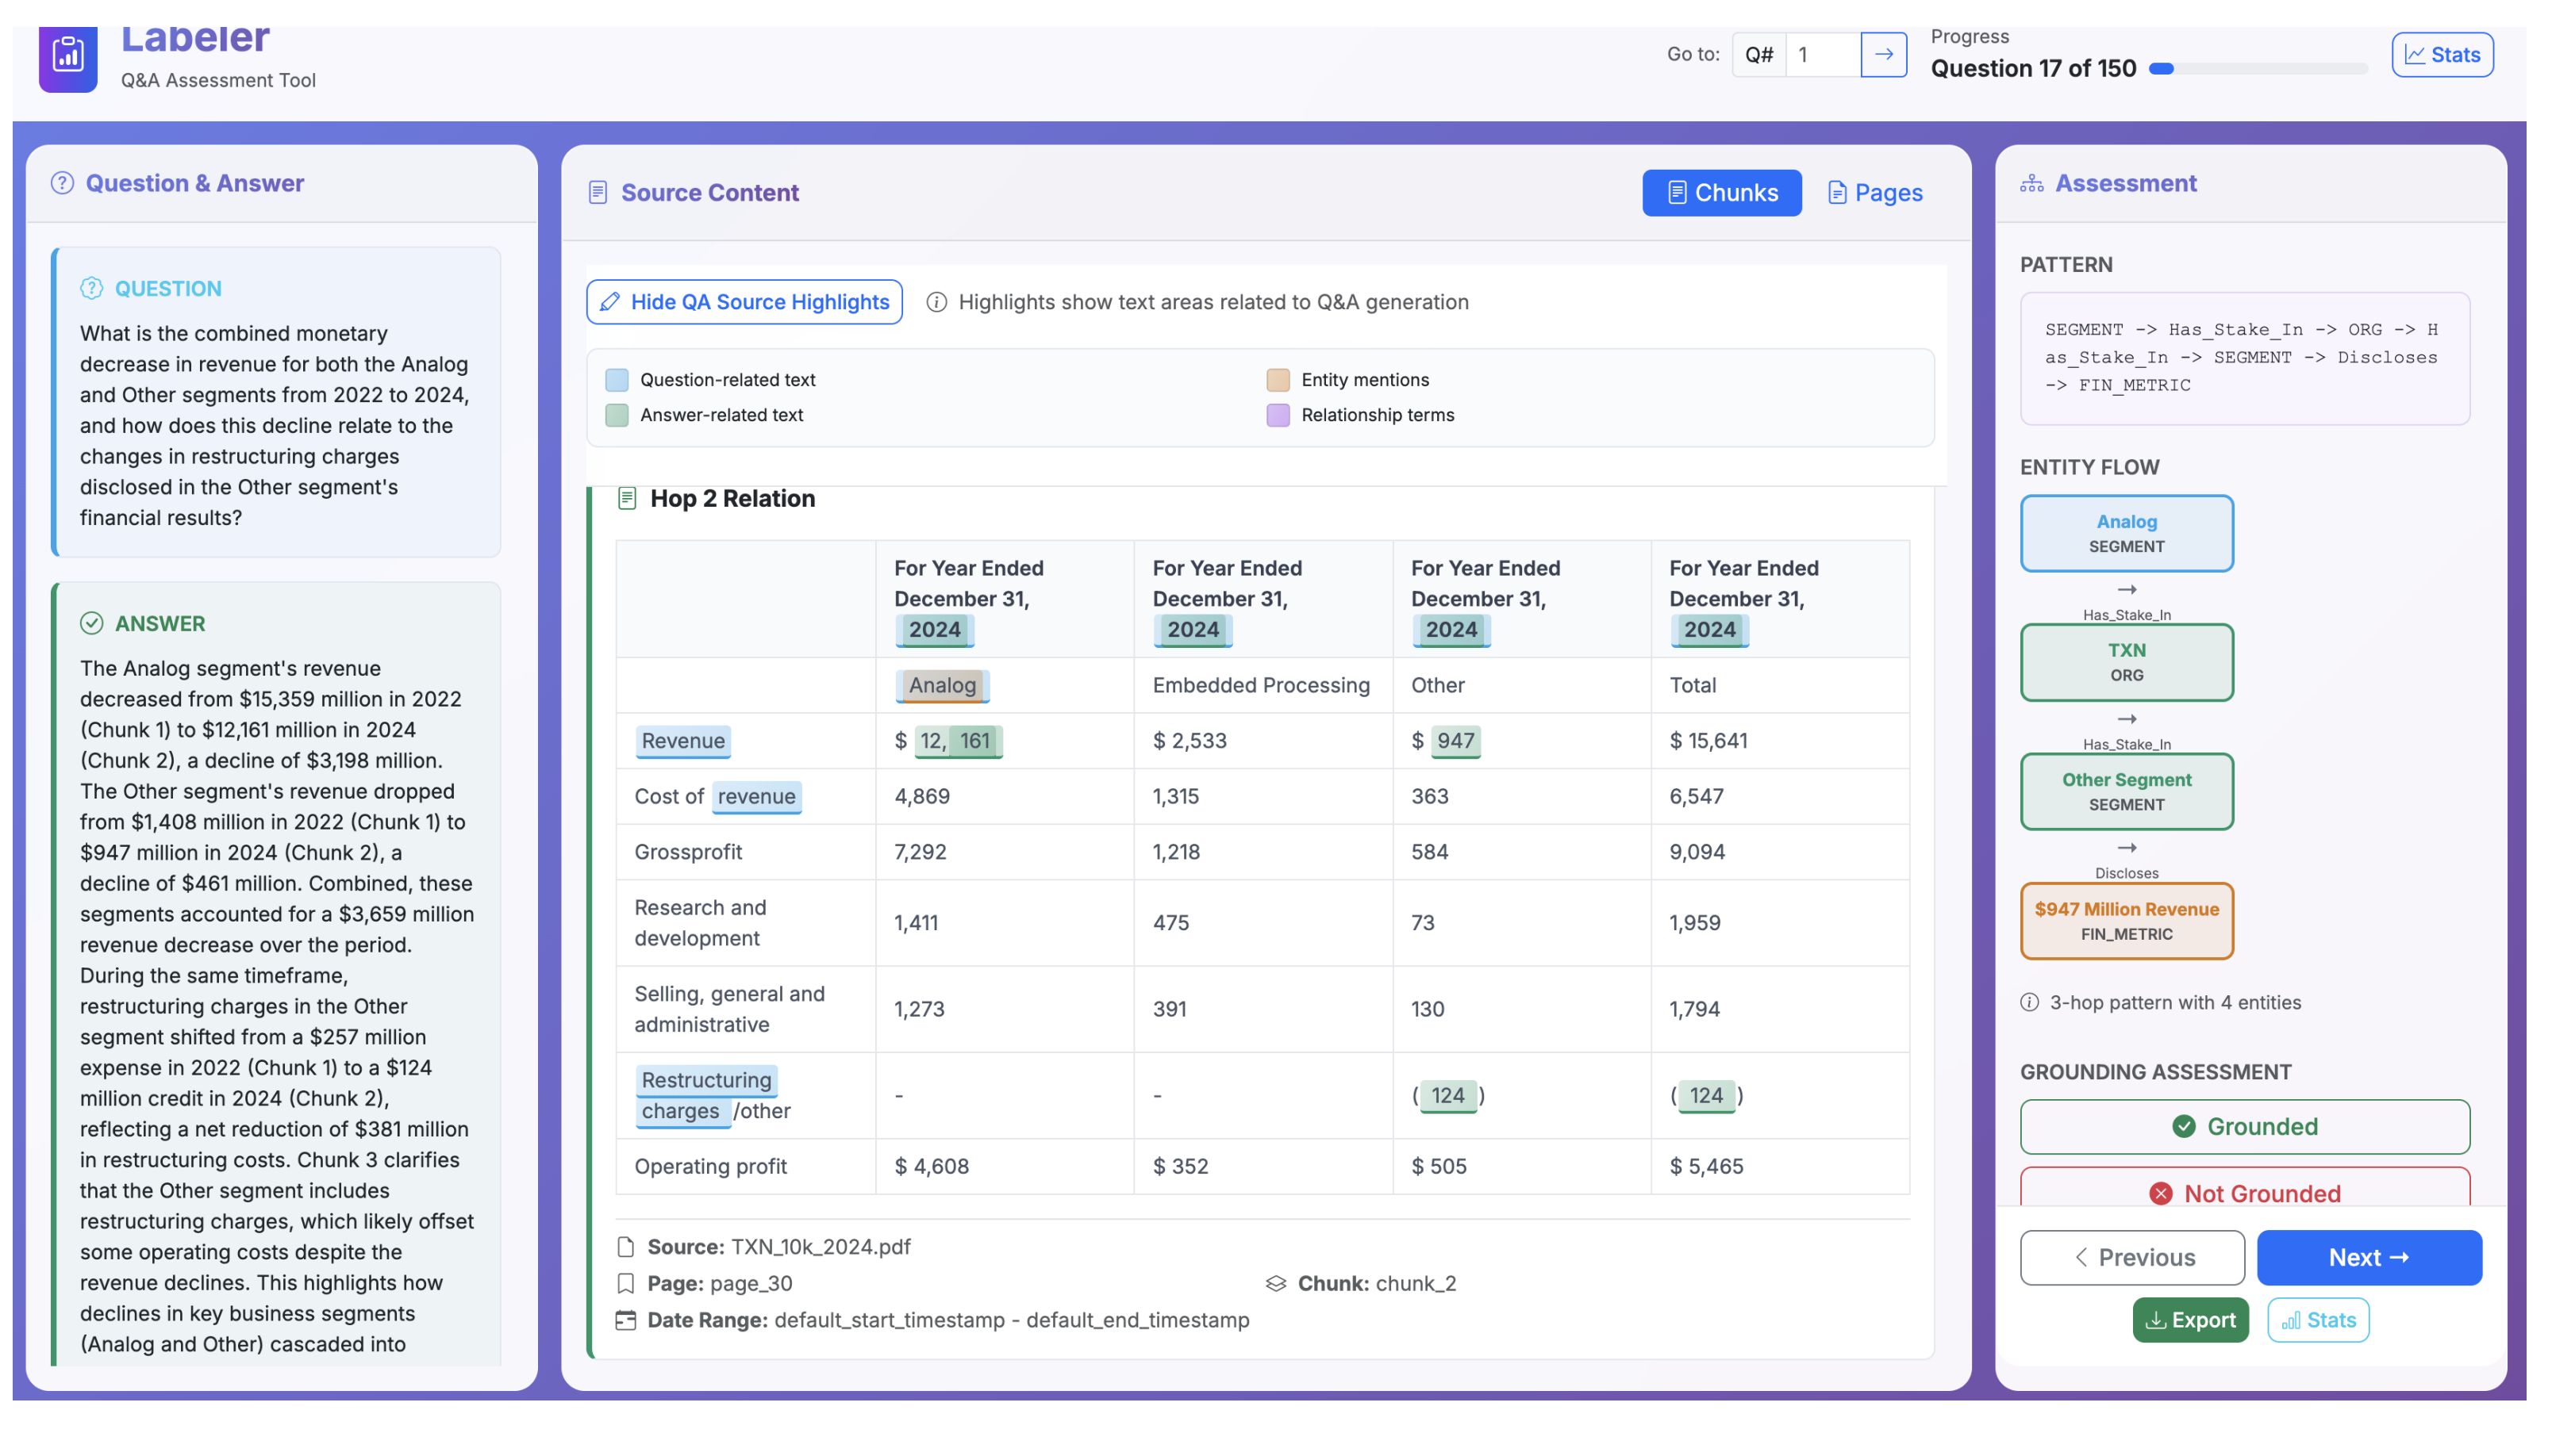
Task: Click the document icon next to Source Content
Action: (598, 193)
